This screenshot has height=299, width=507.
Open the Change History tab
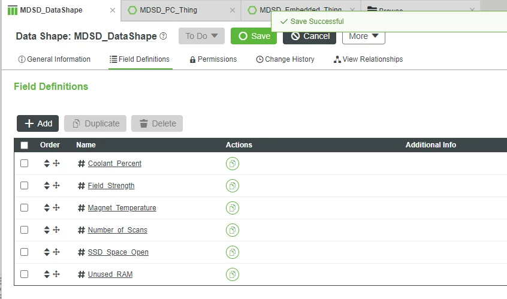tap(285, 59)
